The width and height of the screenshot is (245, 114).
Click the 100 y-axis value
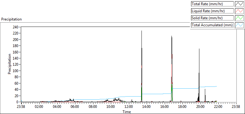[x=16, y=71]
